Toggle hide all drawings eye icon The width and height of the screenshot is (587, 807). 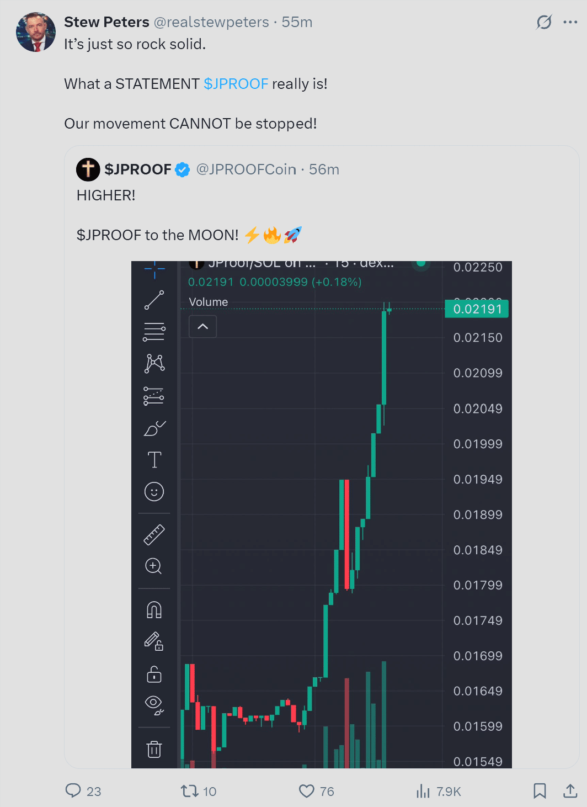click(154, 704)
